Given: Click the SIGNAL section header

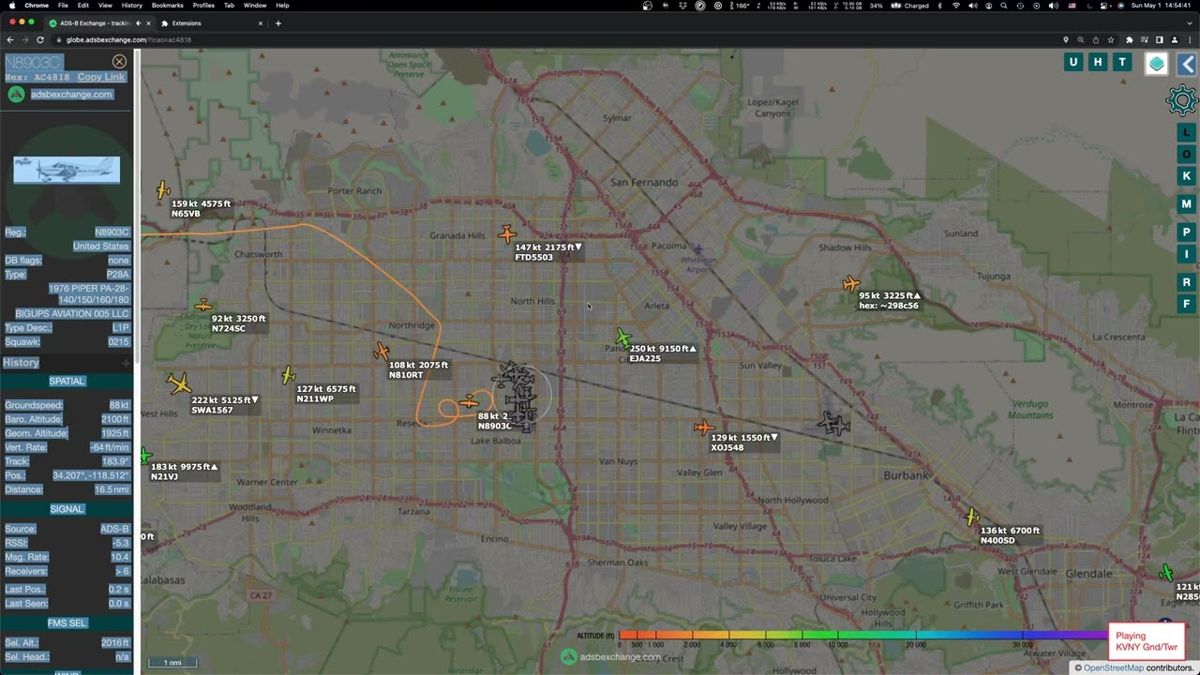Looking at the screenshot, I should (67, 509).
